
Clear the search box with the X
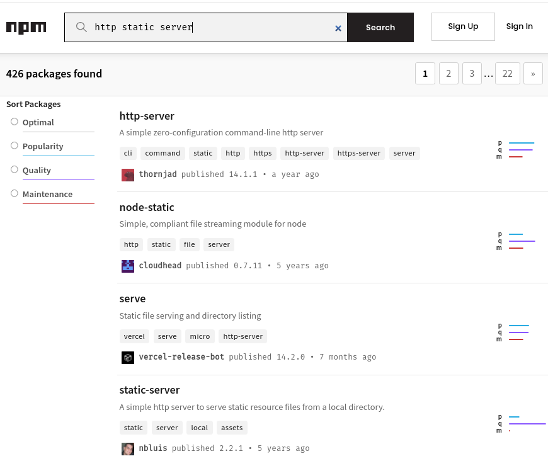pyautogui.click(x=338, y=28)
